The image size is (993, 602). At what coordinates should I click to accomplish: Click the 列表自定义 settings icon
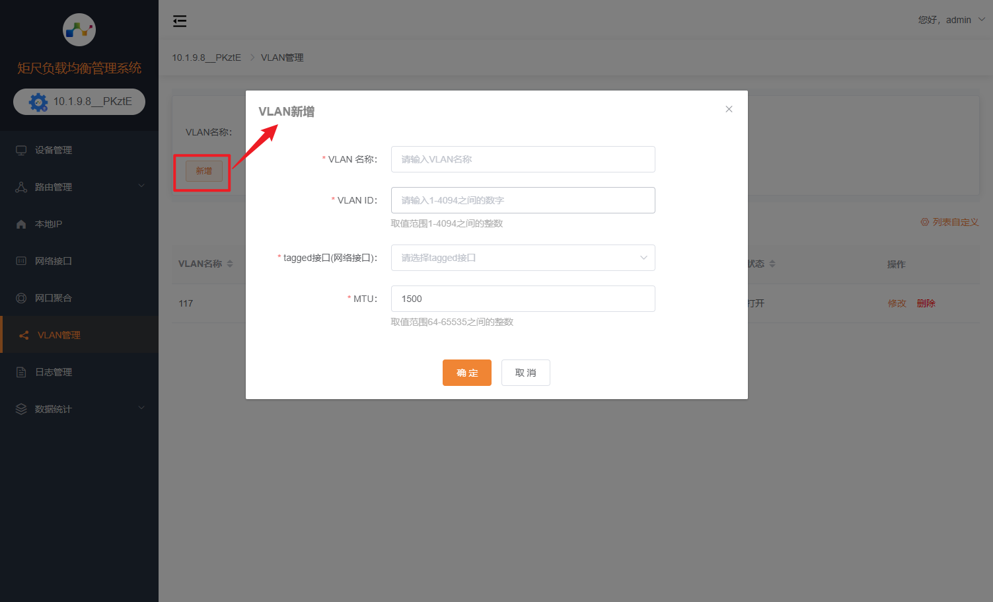pyautogui.click(x=925, y=222)
